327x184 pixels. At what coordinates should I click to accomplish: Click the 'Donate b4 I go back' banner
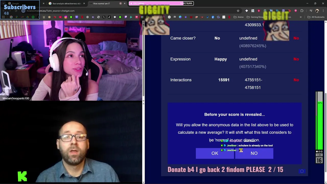coord(225,169)
